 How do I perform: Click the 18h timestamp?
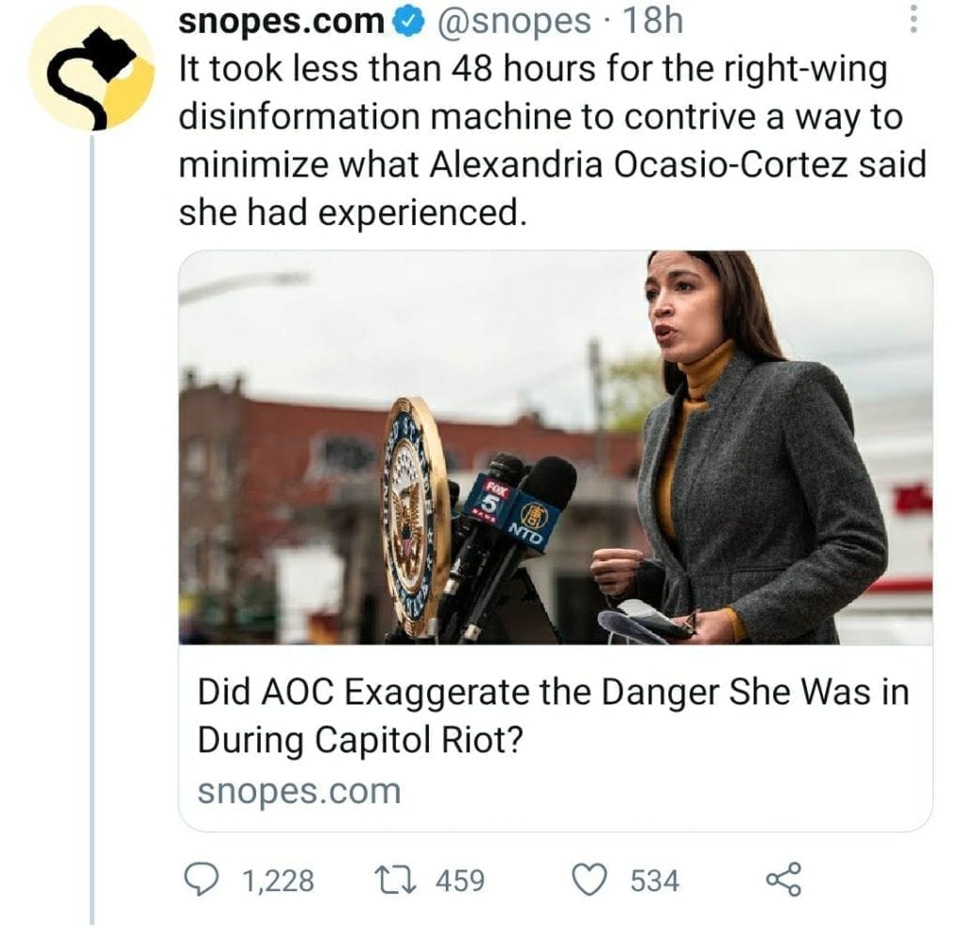[653, 22]
